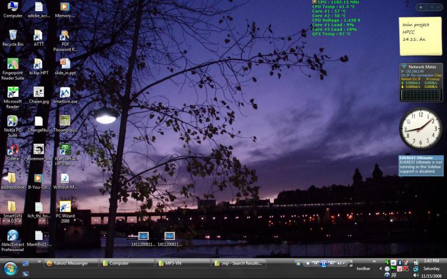The height and width of the screenshot is (279, 447).
Task: Open the Microsoft Reader shortcut
Action: (x=12, y=93)
